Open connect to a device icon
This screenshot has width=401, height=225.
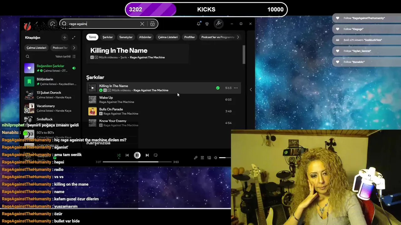pyautogui.click(x=209, y=158)
